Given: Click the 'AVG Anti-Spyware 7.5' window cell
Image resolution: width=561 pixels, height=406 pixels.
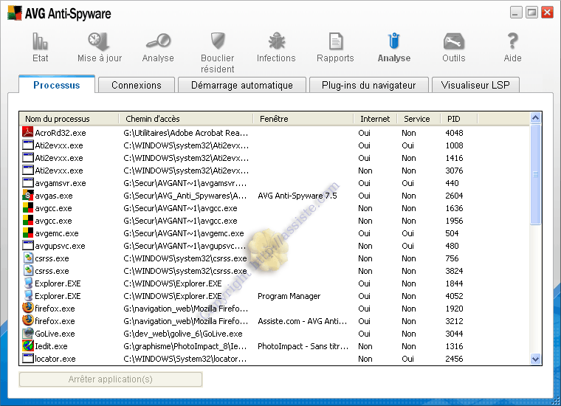Looking at the screenshot, I should 297,196.
